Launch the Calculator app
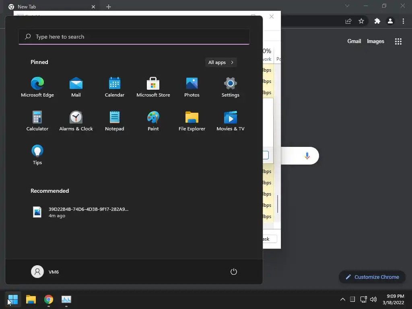Image resolution: width=412 pixels, height=309 pixels. pos(37,121)
